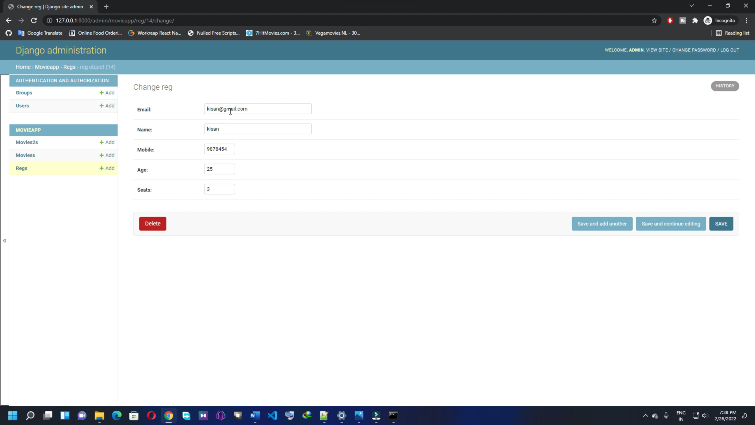The image size is (755, 425).
Task: Open the Windows Start menu
Action: point(13,416)
